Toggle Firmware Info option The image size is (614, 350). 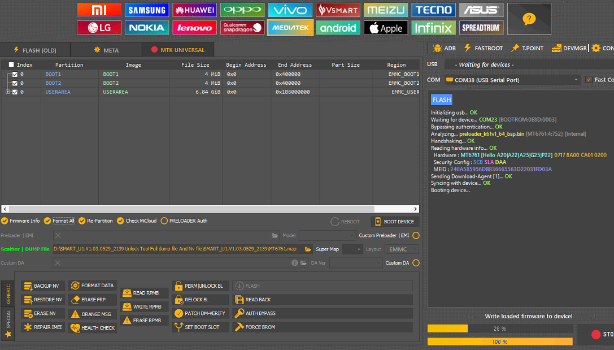click(x=20, y=221)
